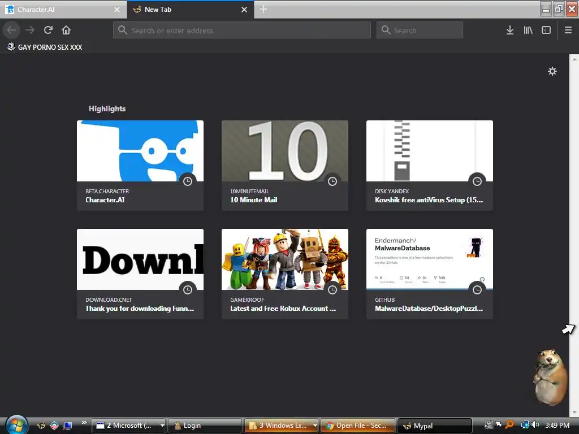Click the history clock icon on Gamerroof card

point(332,289)
